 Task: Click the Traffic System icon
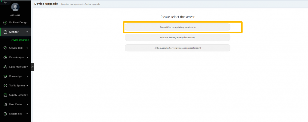click(x=5, y=86)
